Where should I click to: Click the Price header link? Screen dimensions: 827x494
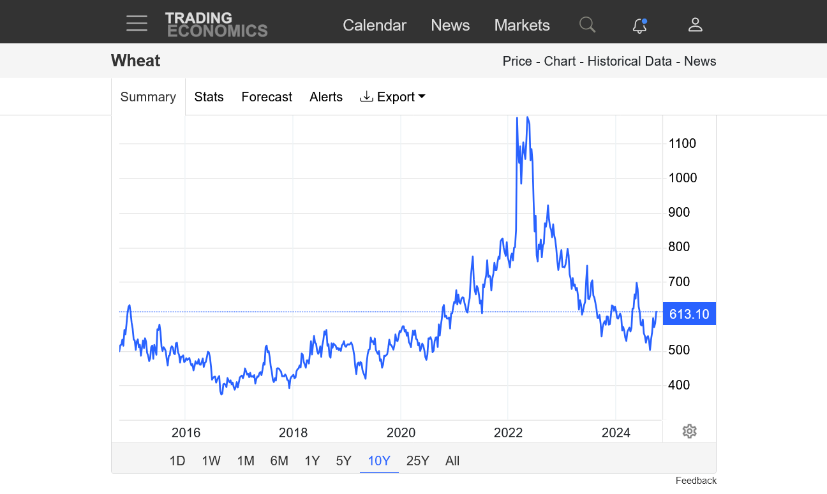518,61
